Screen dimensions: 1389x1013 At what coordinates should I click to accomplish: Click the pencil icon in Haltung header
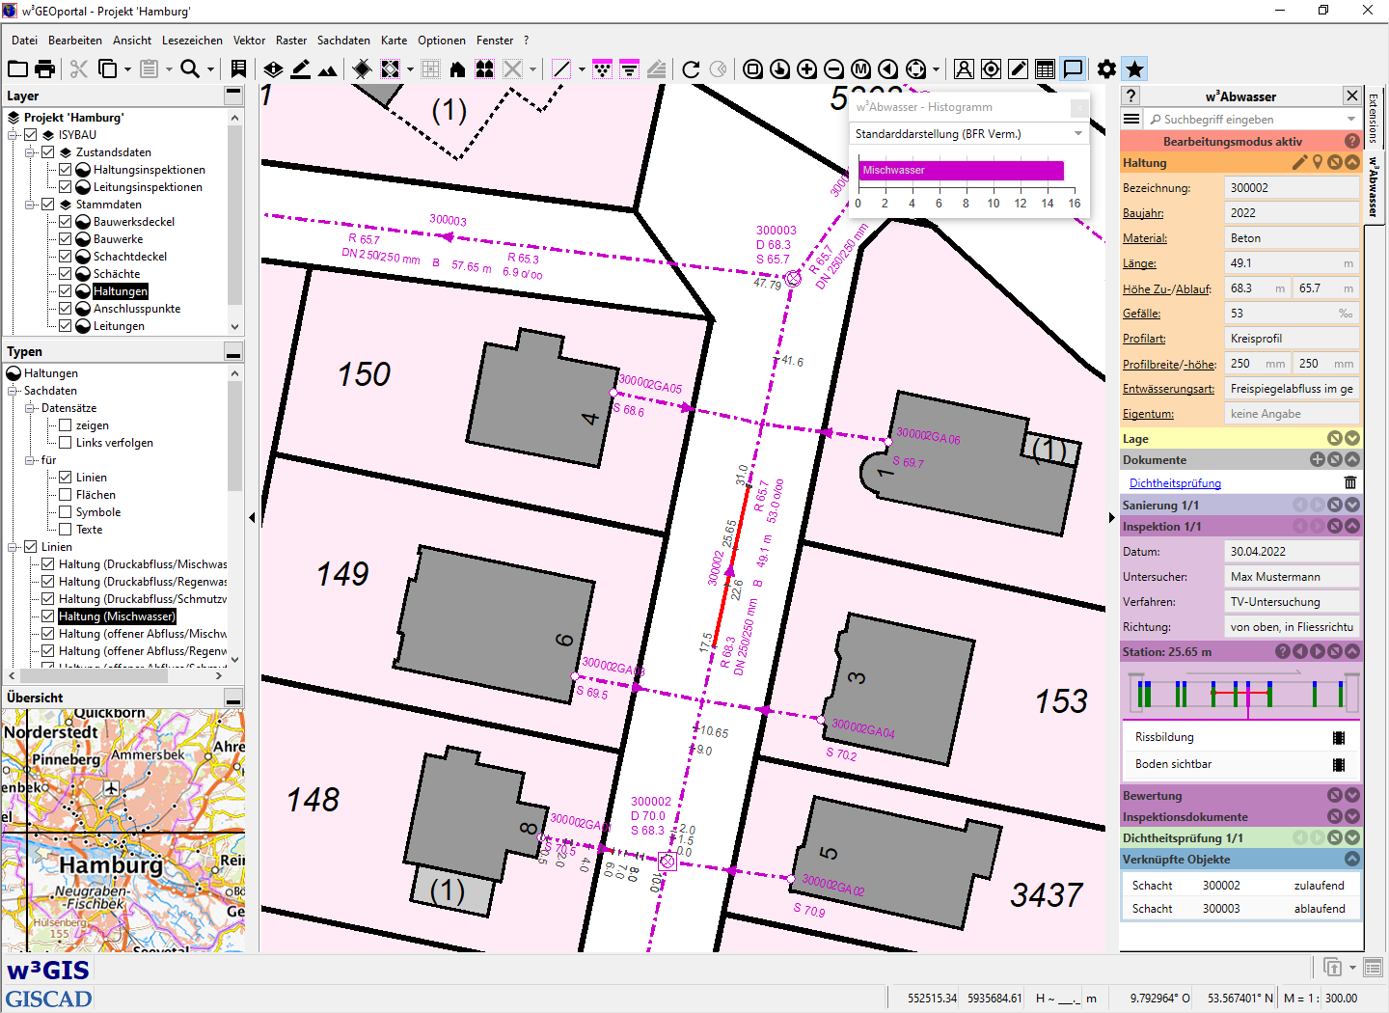[1300, 162]
